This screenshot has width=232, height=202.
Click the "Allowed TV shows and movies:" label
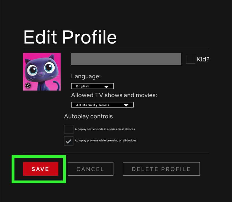coord(114,95)
